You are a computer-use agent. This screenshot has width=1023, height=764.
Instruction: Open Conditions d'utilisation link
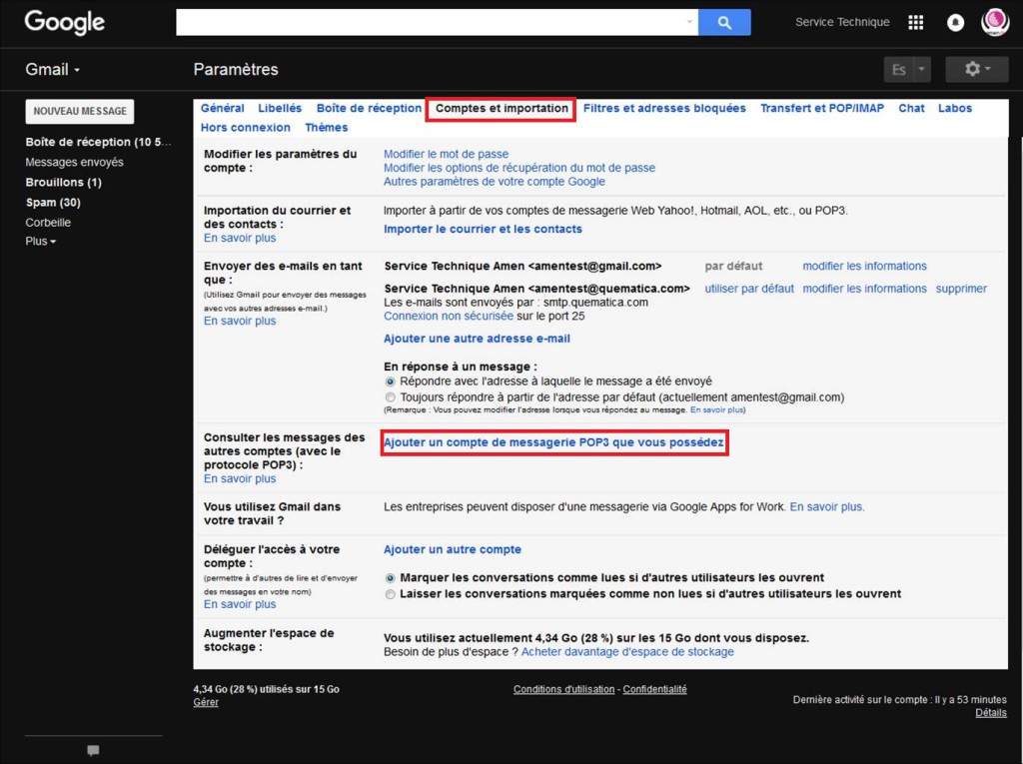[563, 690]
